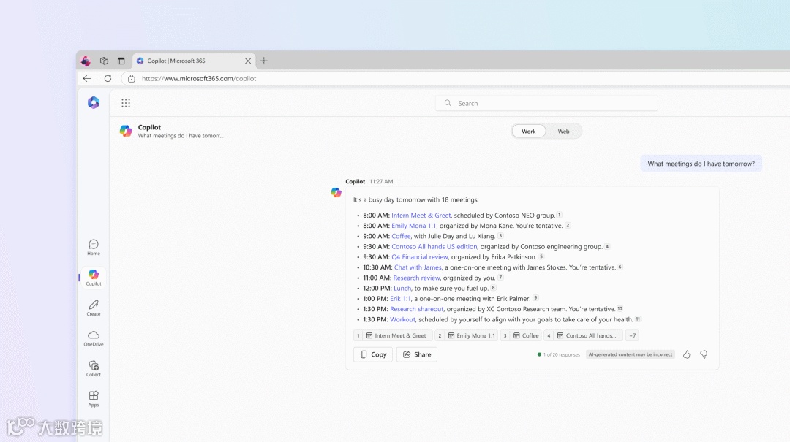The height and width of the screenshot is (442, 790).
Task: Open reference chip 3 Coffee
Action: click(522, 335)
